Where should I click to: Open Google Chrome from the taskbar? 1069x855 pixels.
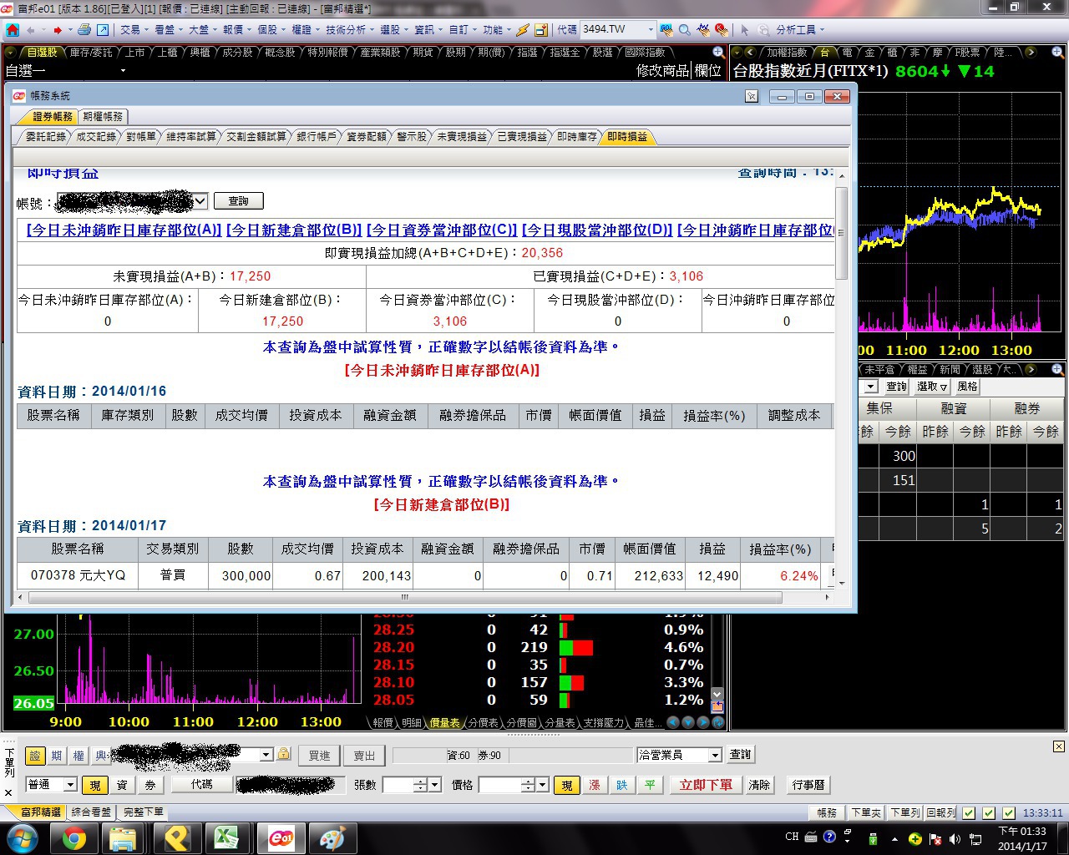click(x=74, y=838)
